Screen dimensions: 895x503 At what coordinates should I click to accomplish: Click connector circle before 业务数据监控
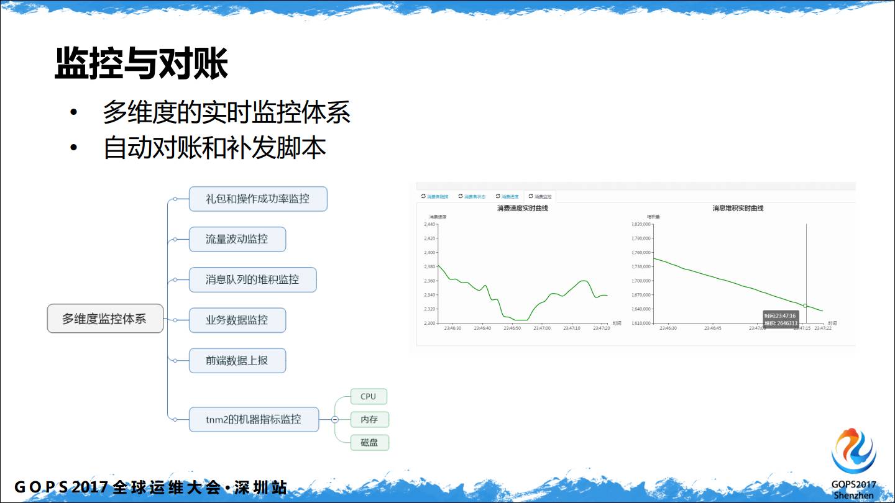[x=175, y=320]
